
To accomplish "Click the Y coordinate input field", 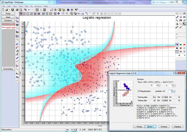I will (182, 38).
